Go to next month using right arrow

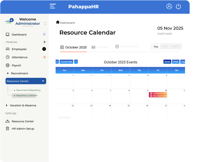click(x=76, y=62)
